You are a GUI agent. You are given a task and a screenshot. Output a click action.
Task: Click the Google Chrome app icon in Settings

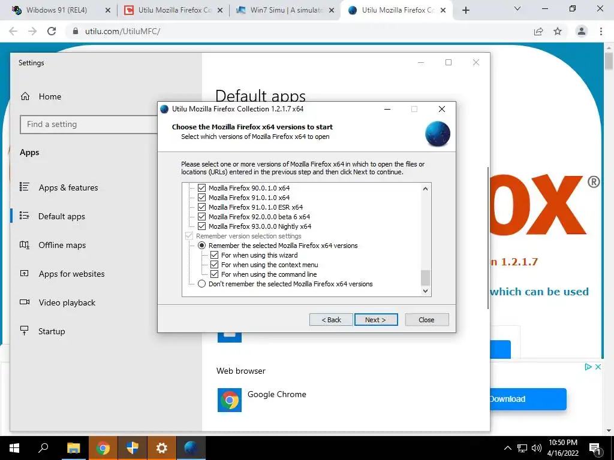tap(230, 400)
